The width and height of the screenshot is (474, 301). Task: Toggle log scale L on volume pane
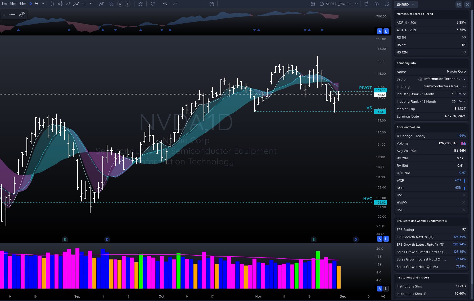pos(386,289)
